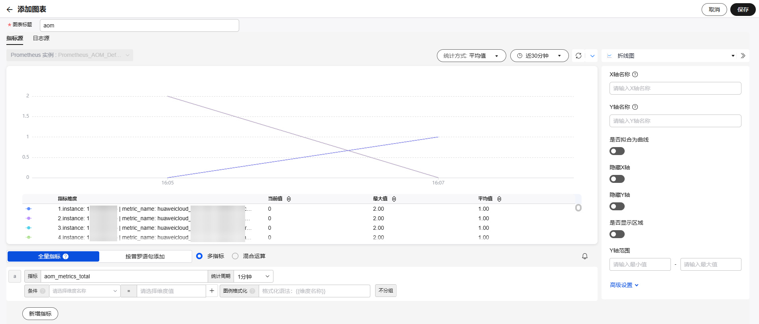Click the 保存 button
Image resolution: width=759 pixels, height=324 pixels.
click(743, 10)
